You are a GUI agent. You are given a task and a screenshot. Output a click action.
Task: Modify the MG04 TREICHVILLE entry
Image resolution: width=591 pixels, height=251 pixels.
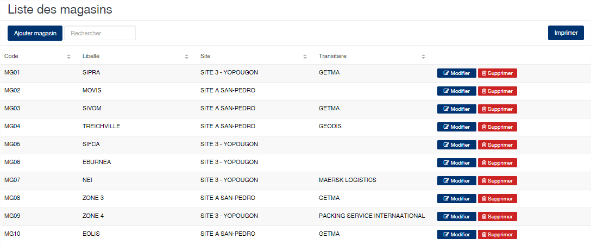click(456, 127)
